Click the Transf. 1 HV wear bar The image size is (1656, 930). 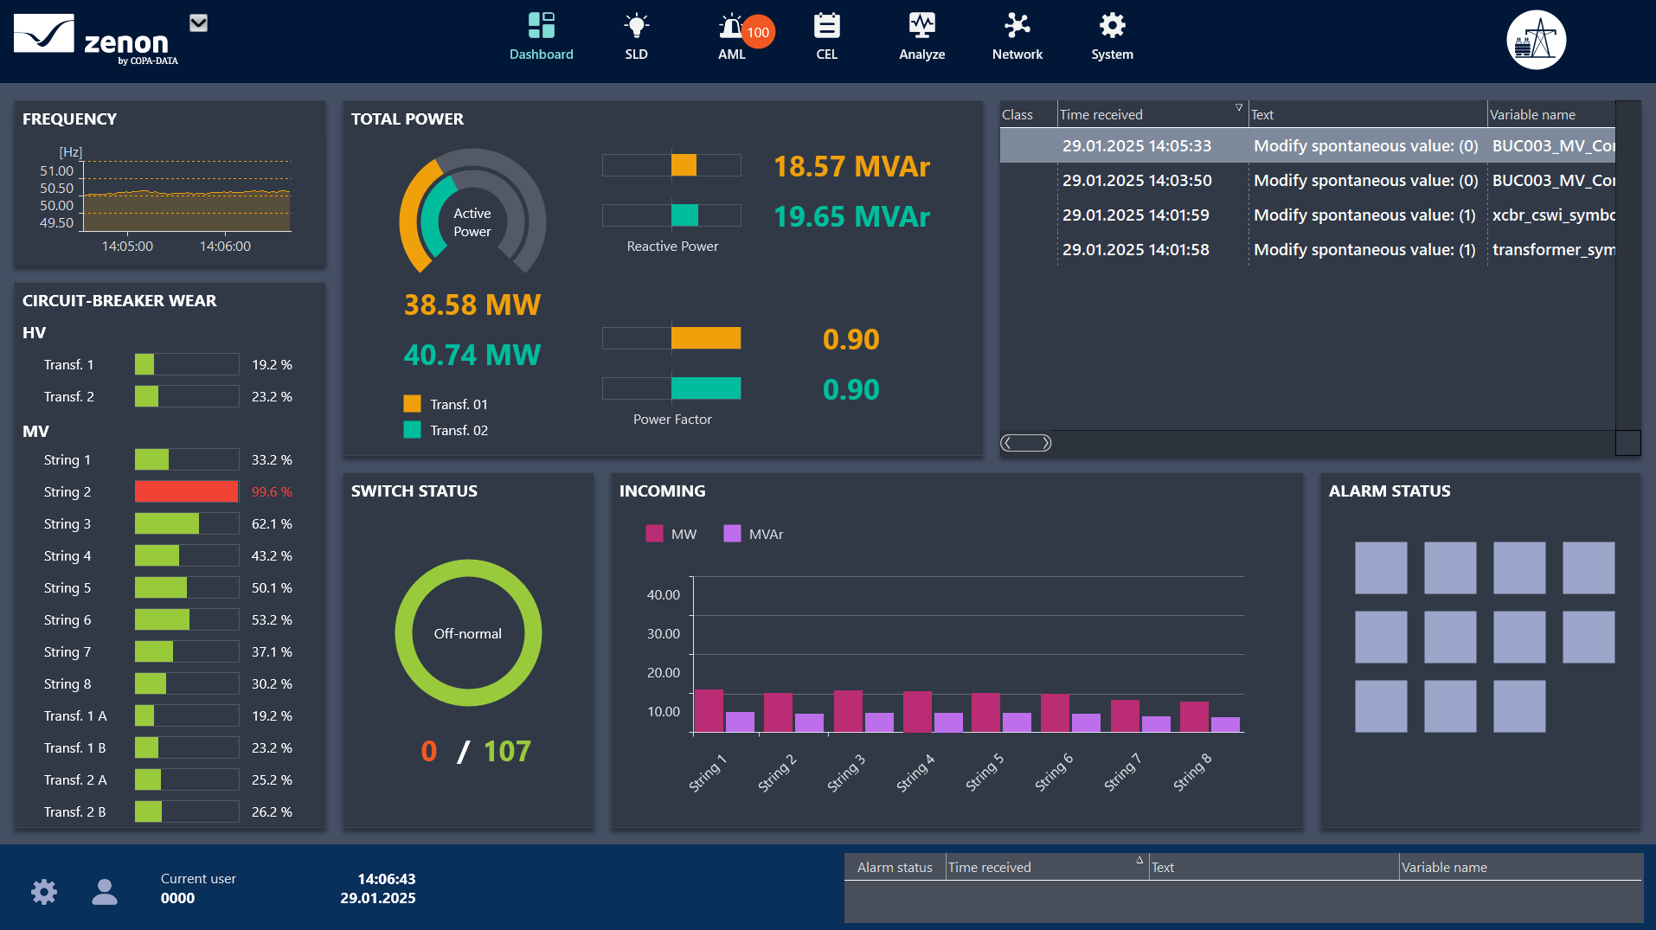(x=186, y=364)
